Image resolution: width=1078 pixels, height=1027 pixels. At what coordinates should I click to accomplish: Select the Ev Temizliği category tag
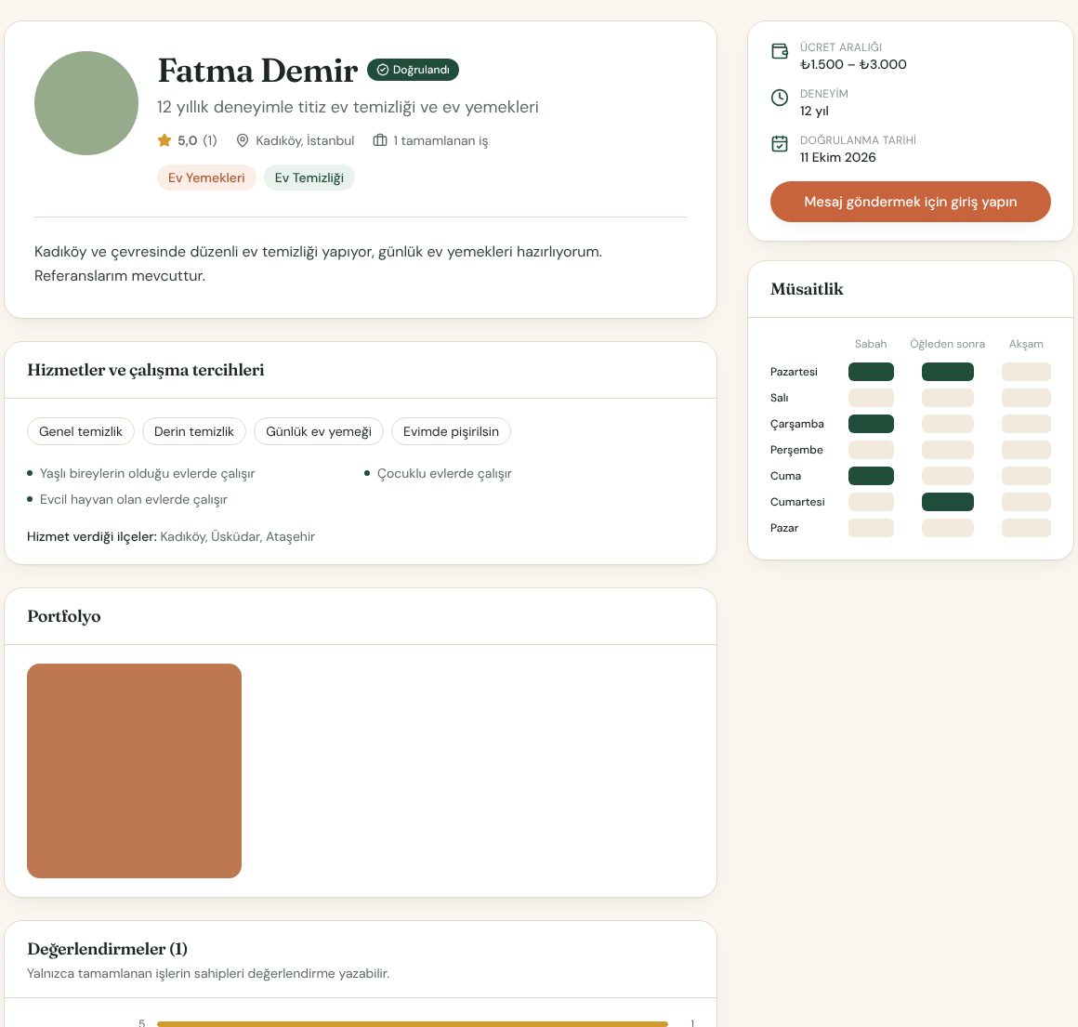(x=309, y=178)
